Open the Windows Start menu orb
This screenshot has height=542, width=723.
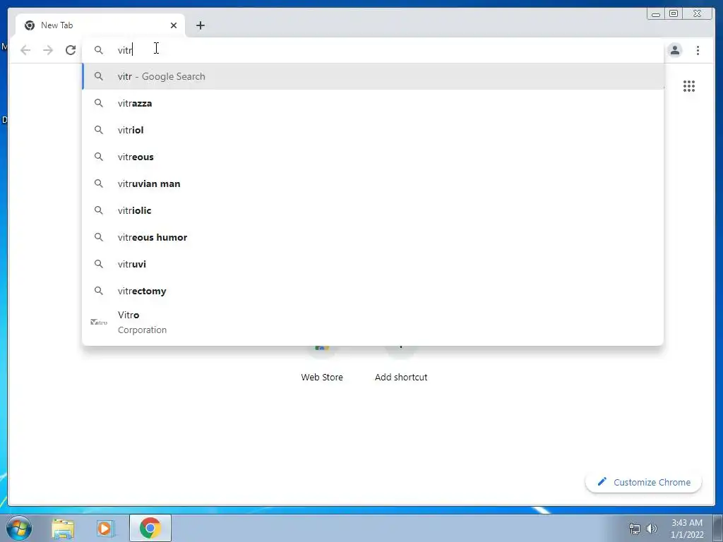pos(19,528)
